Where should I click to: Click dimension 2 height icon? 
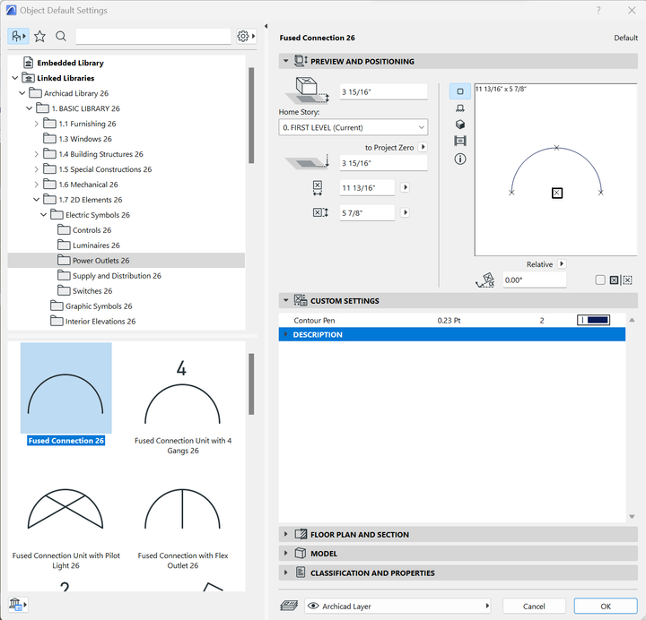click(x=320, y=212)
